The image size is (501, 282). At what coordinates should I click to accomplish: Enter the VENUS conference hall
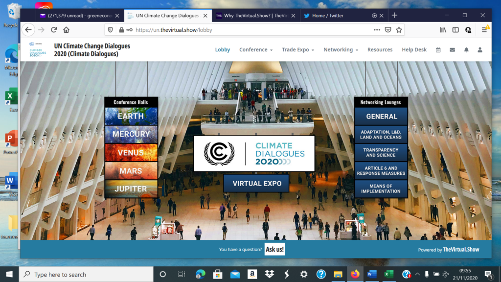click(x=131, y=153)
